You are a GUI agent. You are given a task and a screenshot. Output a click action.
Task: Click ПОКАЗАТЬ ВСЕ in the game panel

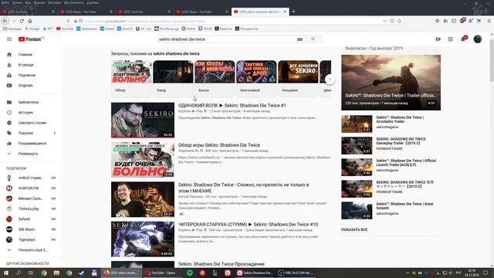(x=354, y=230)
